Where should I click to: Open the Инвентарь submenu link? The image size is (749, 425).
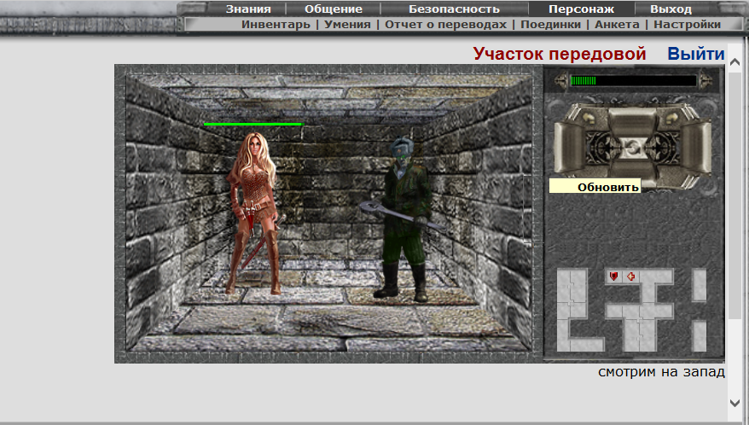pyautogui.click(x=276, y=25)
